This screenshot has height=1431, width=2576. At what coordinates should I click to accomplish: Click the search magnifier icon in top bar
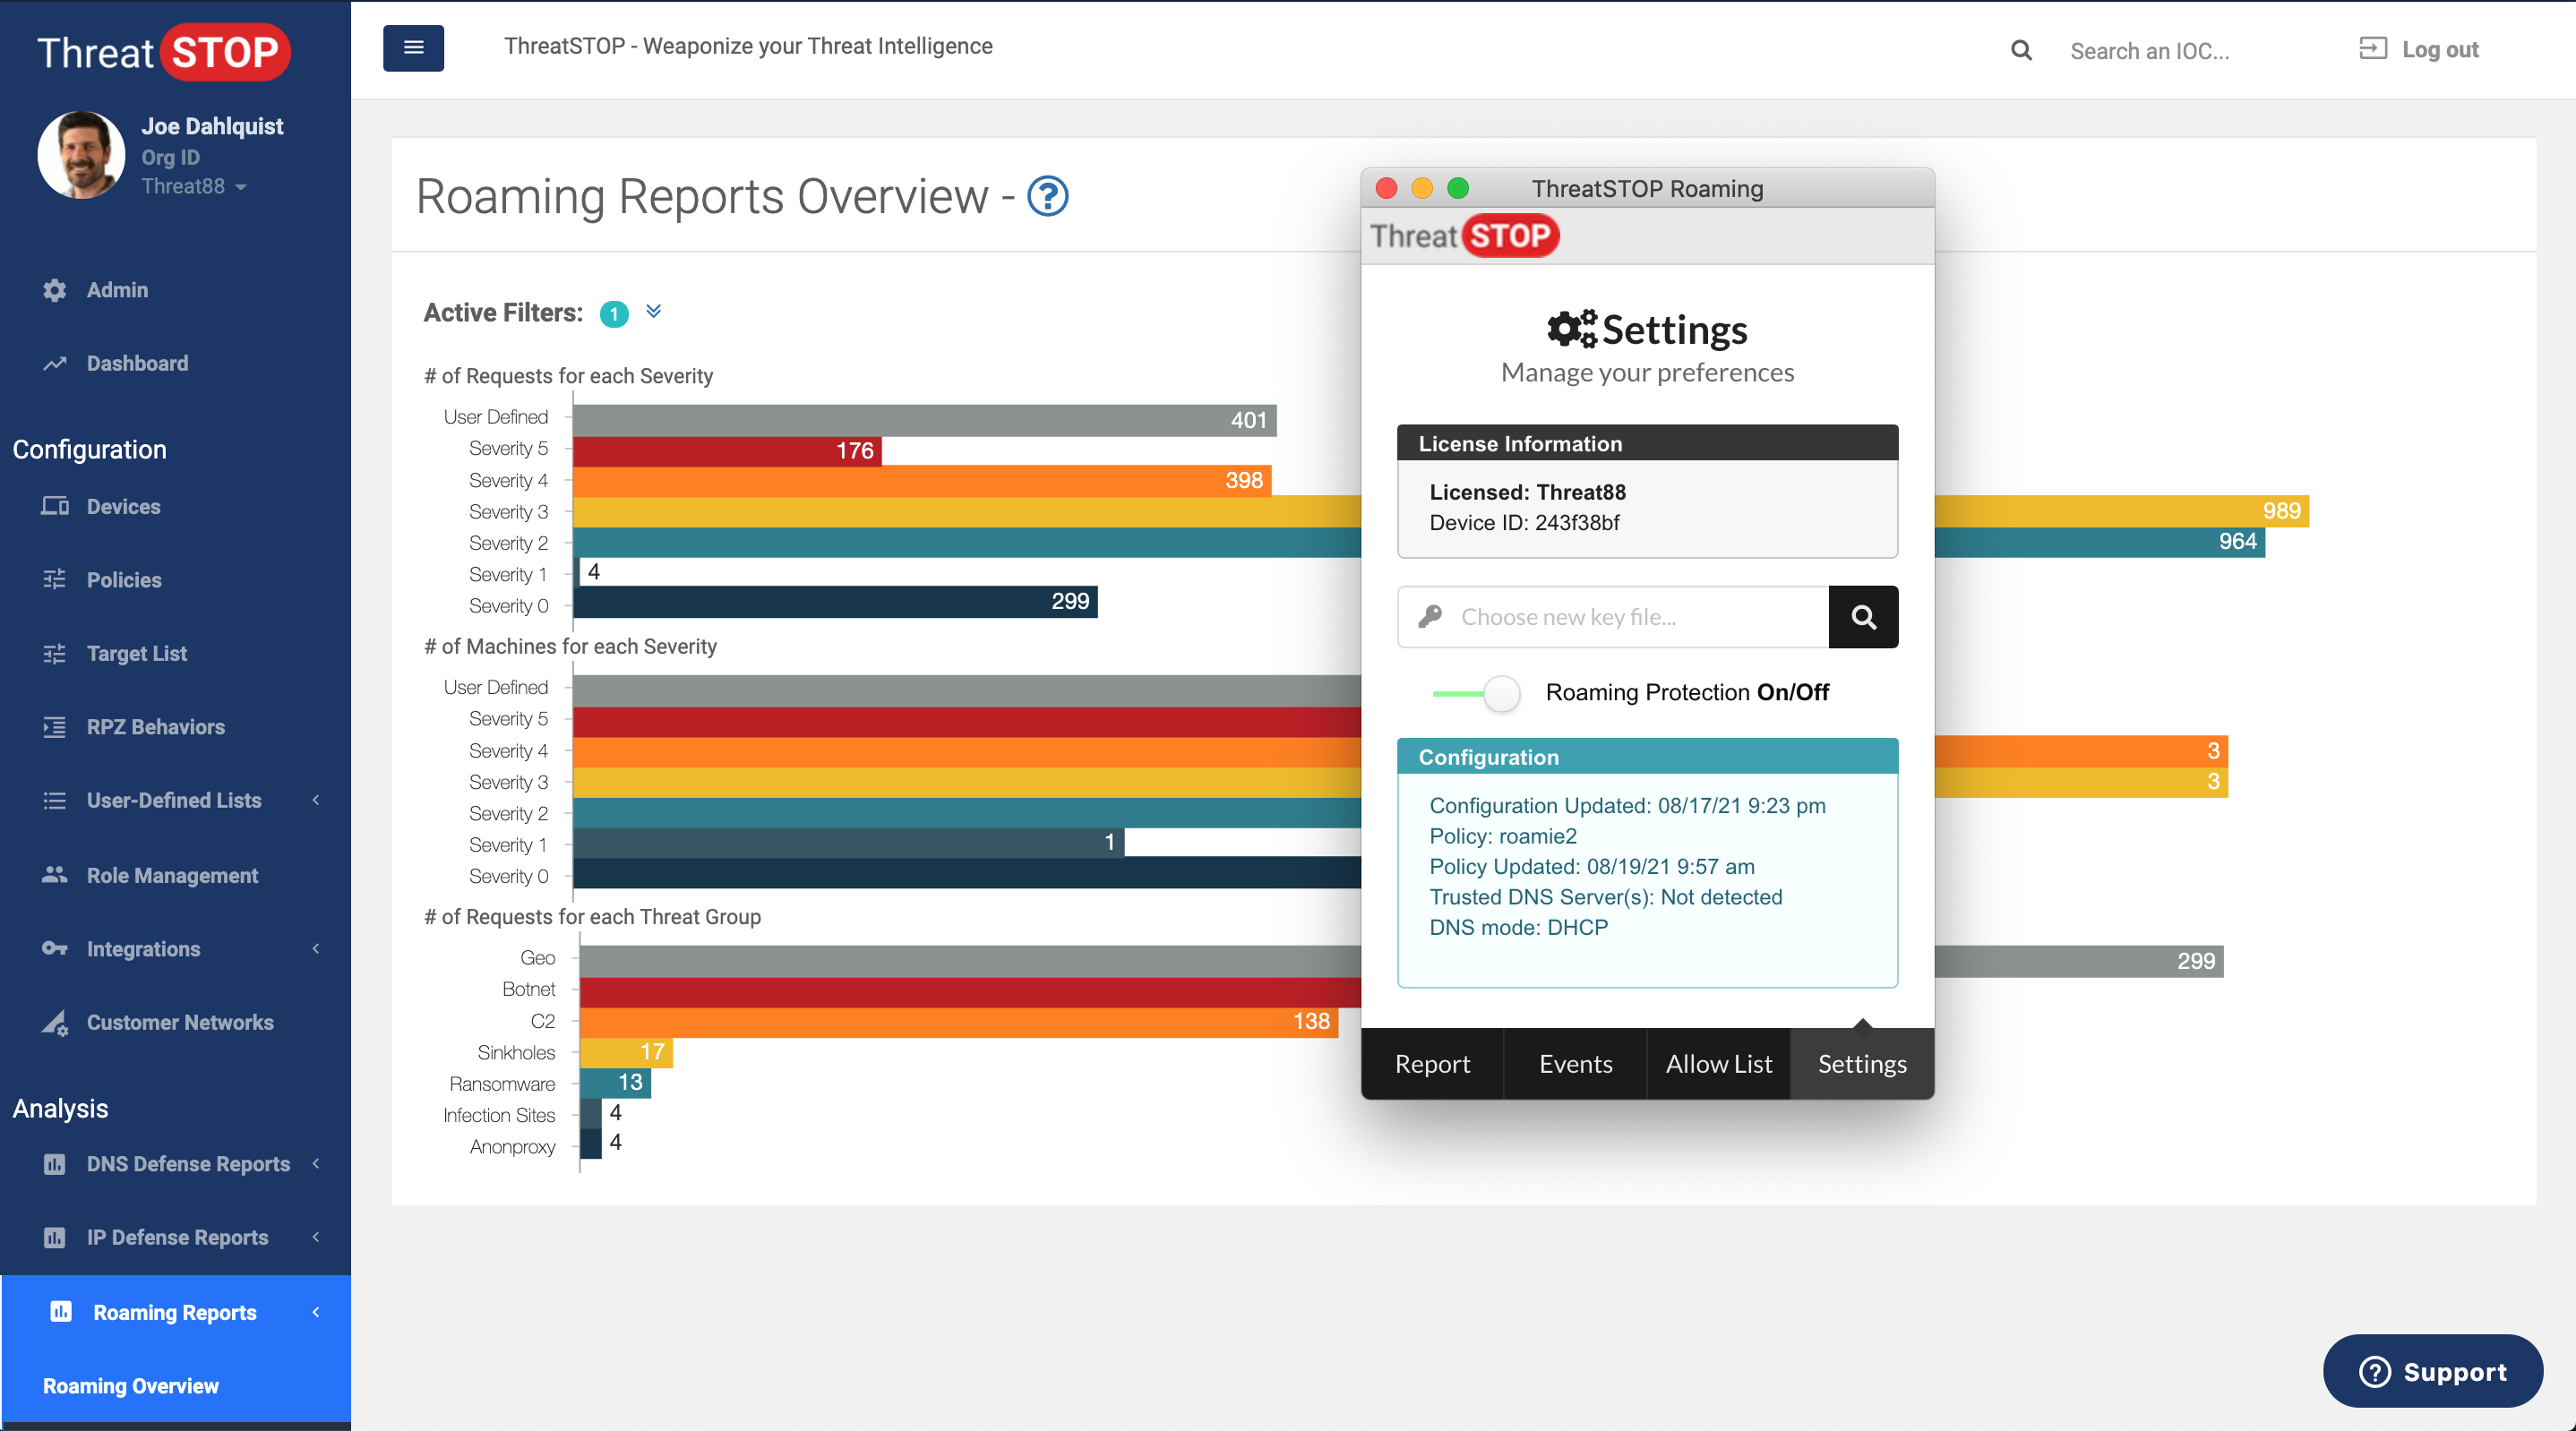(2021, 50)
